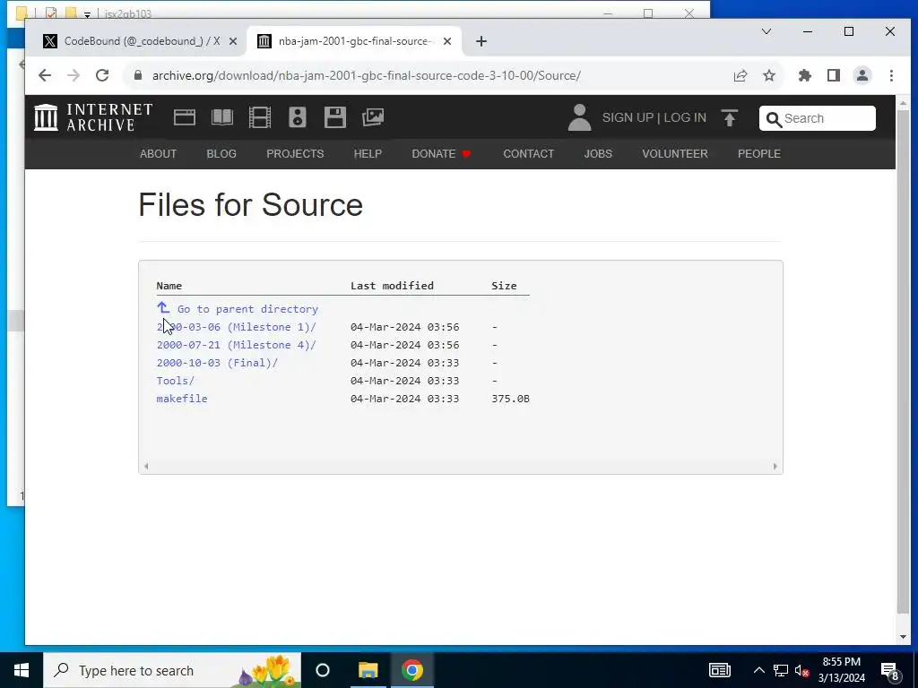Open the JOBS menu item

598,154
